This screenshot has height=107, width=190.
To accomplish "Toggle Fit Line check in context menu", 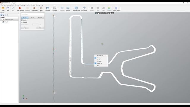I will click(x=96, y=58).
